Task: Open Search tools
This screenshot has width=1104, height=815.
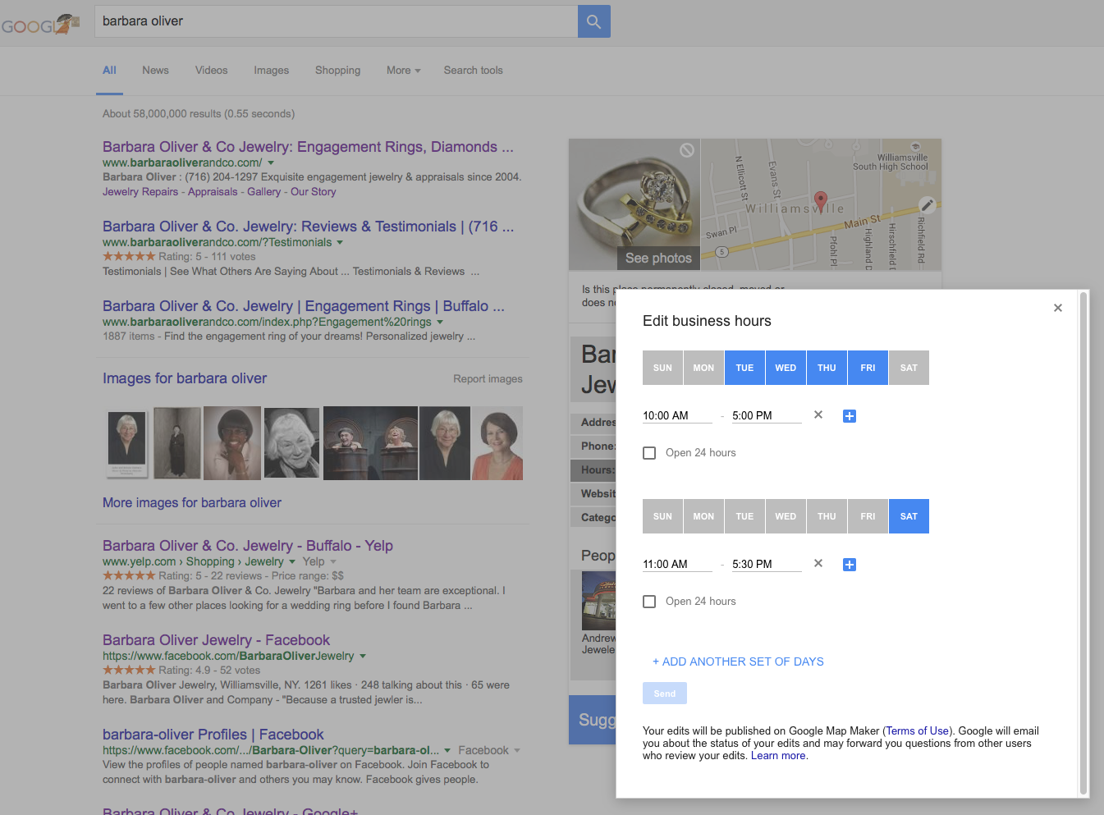Action: tap(474, 71)
